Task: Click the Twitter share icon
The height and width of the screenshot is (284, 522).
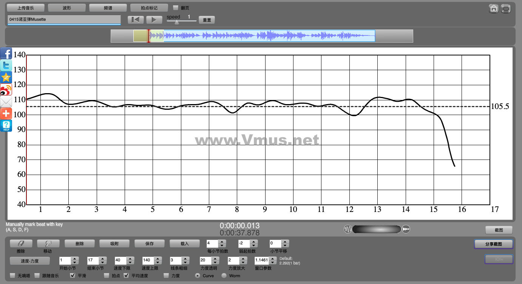Action: [x=6, y=66]
